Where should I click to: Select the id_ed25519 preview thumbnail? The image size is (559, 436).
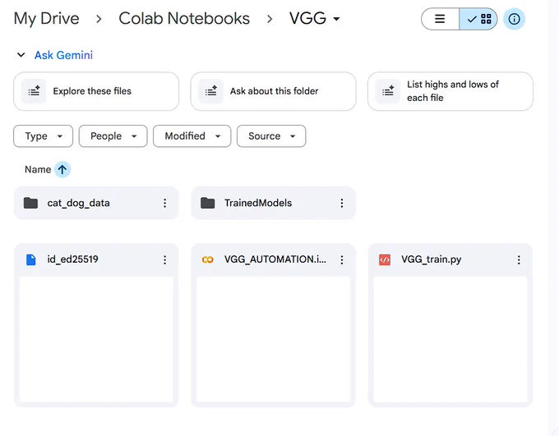96,339
